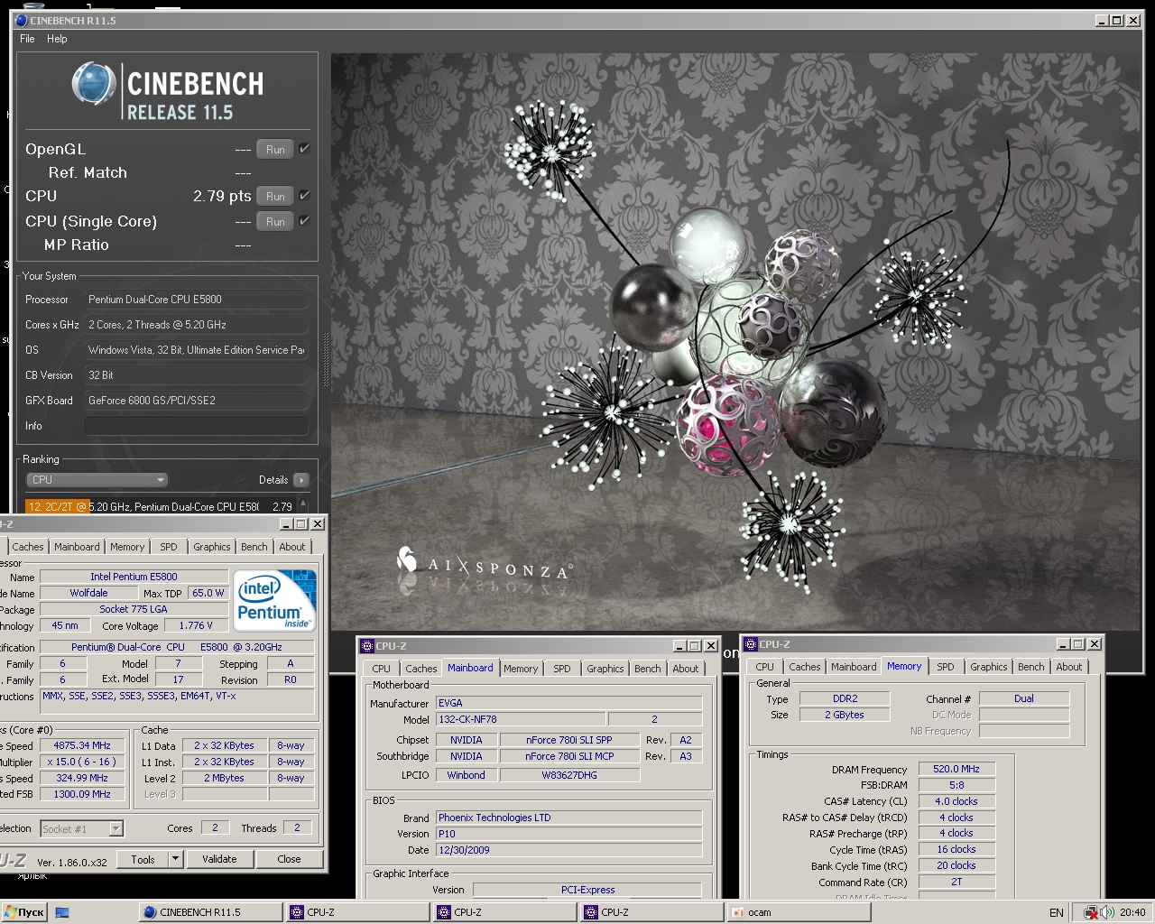Click the Rated FSB value 1300.09 MHz
Screen dimensions: 1155x924
pyautogui.click(x=82, y=794)
